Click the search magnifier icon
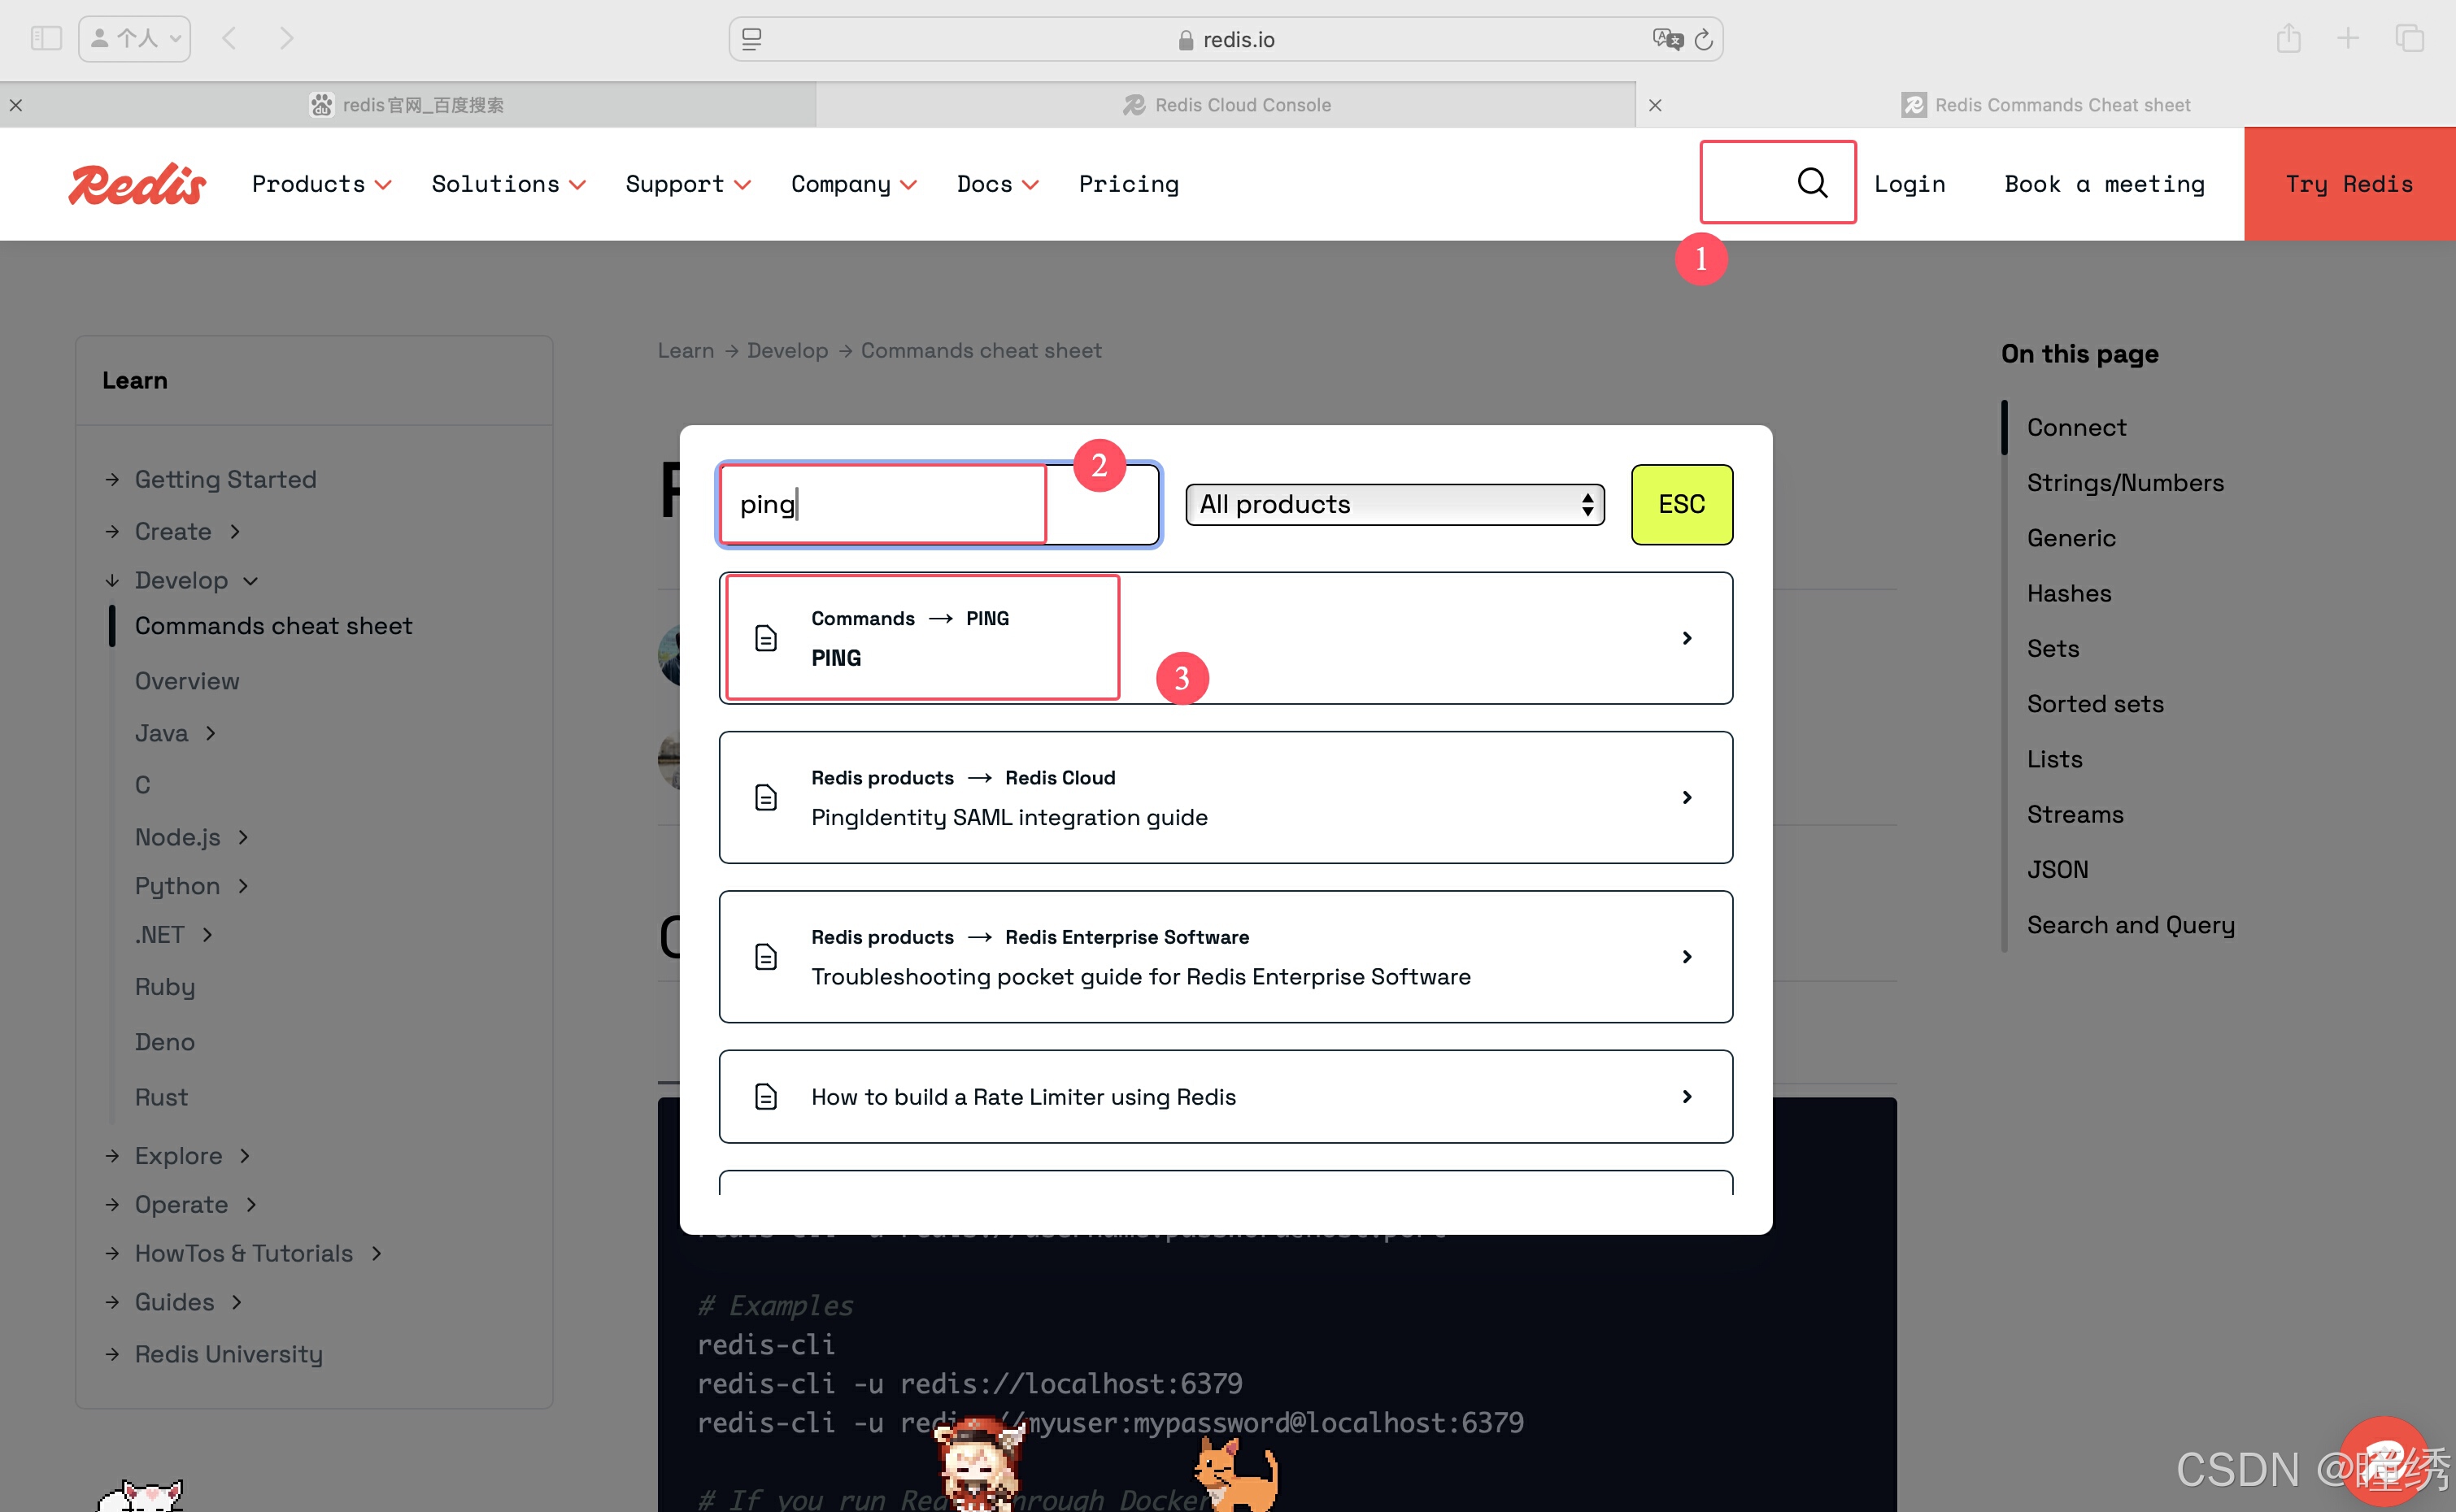Screen dimensions: 2456x1512 1812,183
